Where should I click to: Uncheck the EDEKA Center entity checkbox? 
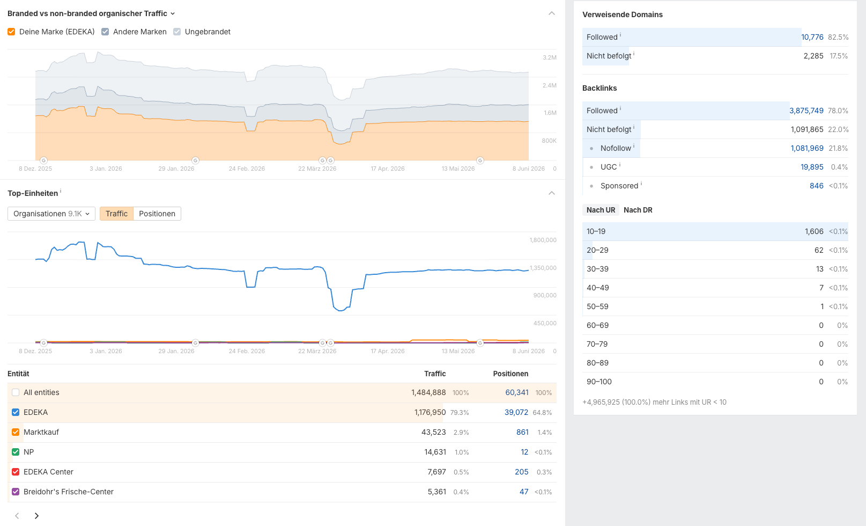click(x=16, y=472)
